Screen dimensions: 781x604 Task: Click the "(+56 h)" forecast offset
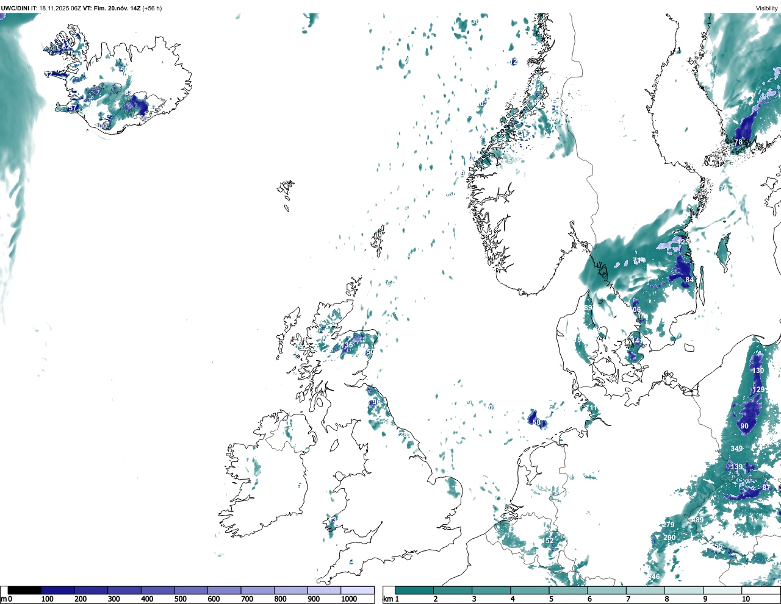pos(152,9)
